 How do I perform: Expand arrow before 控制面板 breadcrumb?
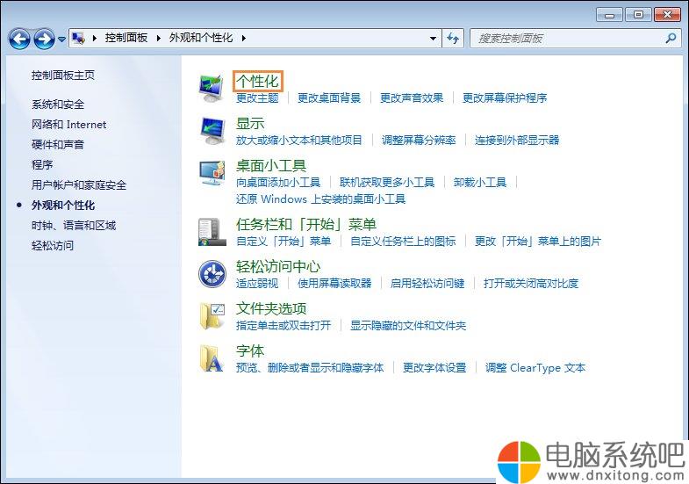[x=95, y=39]
